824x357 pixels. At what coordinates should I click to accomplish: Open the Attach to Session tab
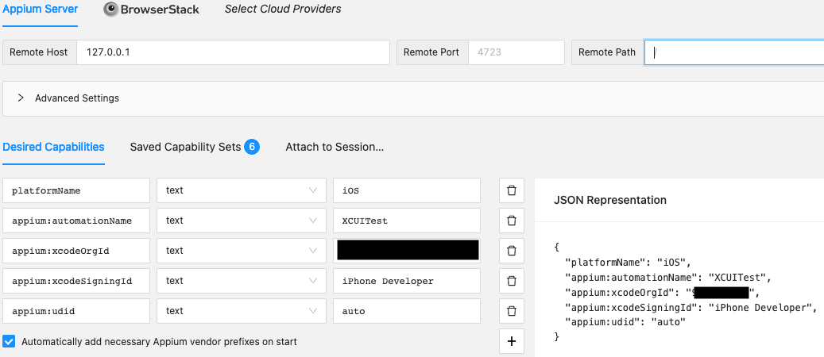[335, 147]
